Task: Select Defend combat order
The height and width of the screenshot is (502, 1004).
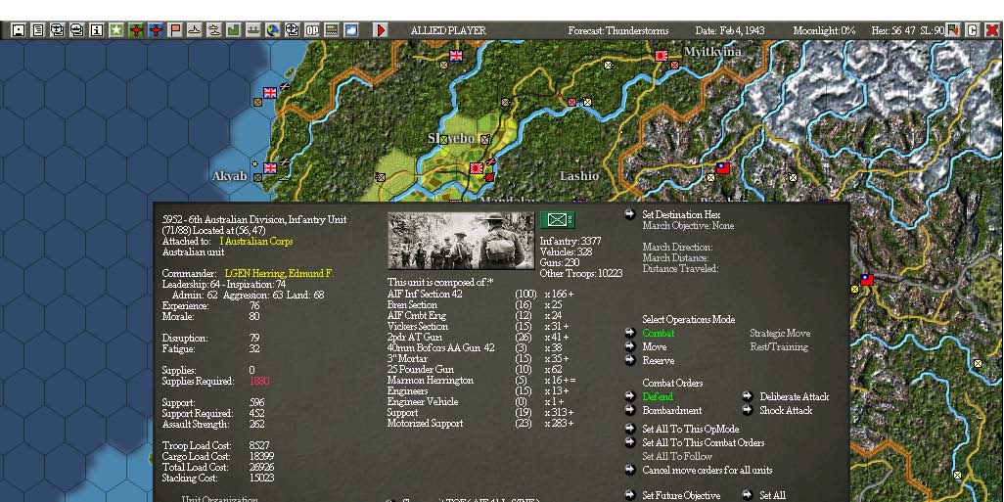Action: point(659,397)
